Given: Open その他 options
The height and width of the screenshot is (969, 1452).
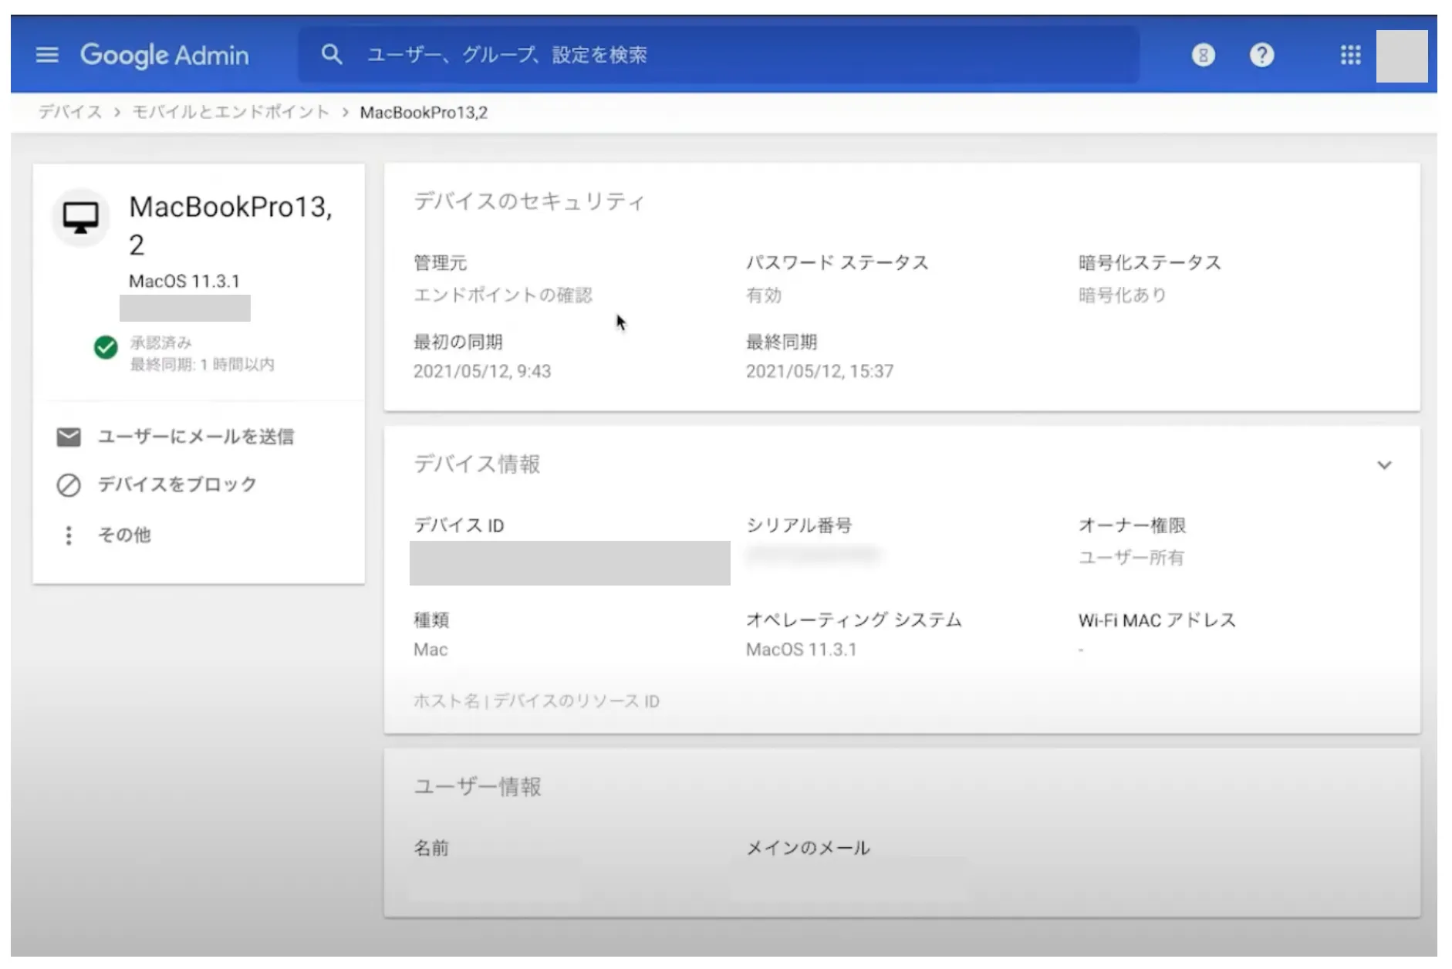Looking at the screenshot, I should pos(124,535).
